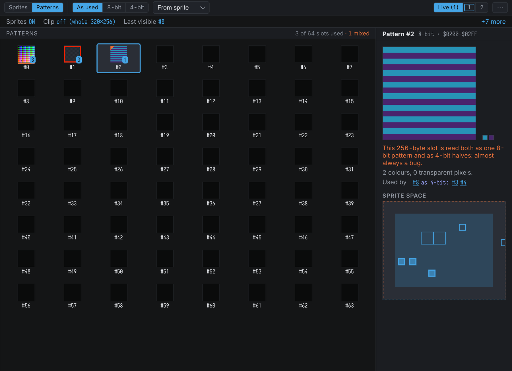Follow the Used by #8 sprite link

pyautogui.click(x=416, y=183)
